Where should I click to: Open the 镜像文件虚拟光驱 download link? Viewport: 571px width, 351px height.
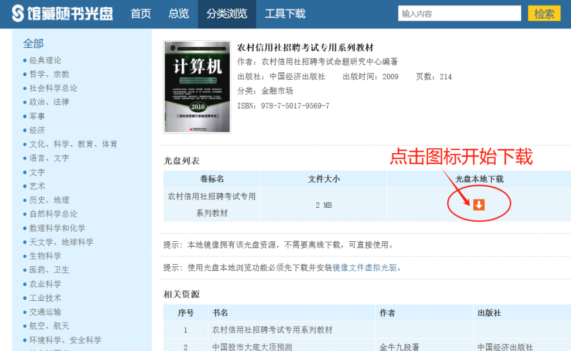tap(365, 267)
